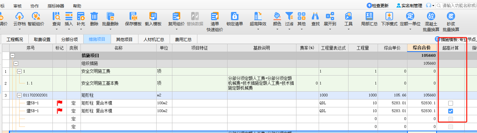Click the 颜色 paint bucket icon

pos(277,16)
